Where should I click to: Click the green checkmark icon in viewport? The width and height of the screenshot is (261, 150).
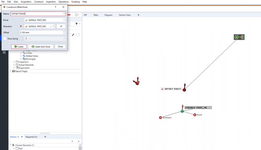pyautogui.click(x=236, y=37)
